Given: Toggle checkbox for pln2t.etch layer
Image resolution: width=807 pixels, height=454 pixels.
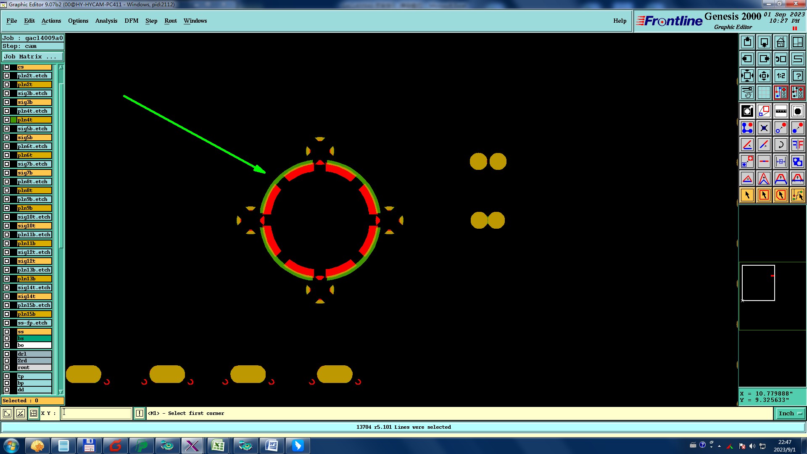Looking at the screenshot, I should [7, 76].
